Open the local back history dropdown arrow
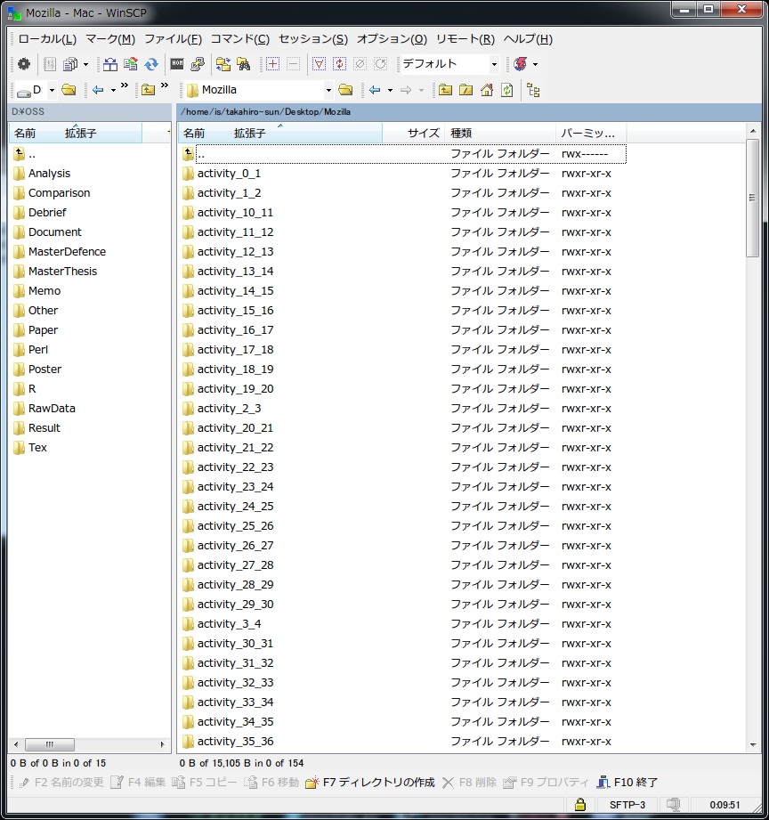Viewport: 769px width, 820px height. pos(113,91)
